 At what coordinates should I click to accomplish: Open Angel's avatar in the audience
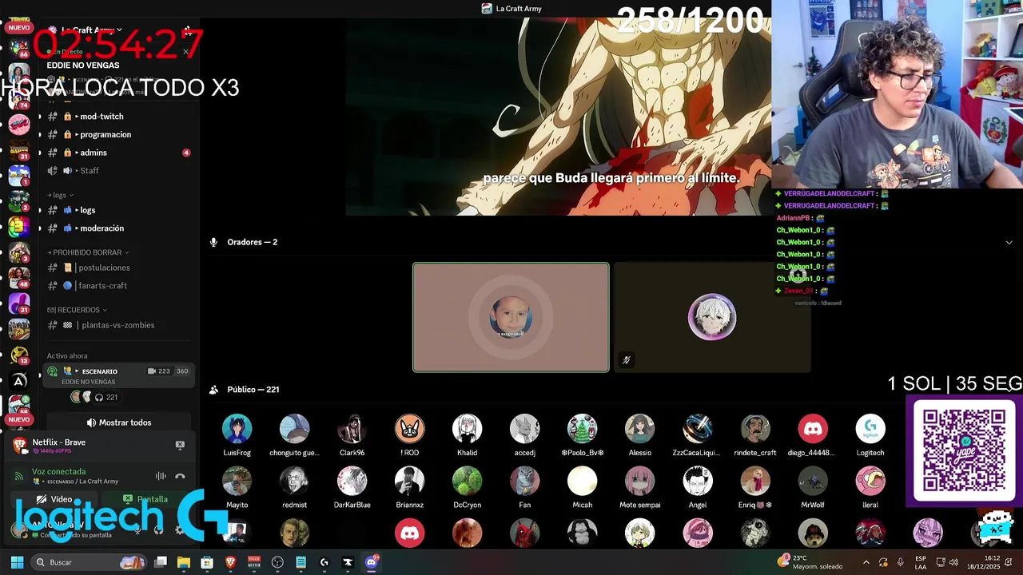[697, 482]
